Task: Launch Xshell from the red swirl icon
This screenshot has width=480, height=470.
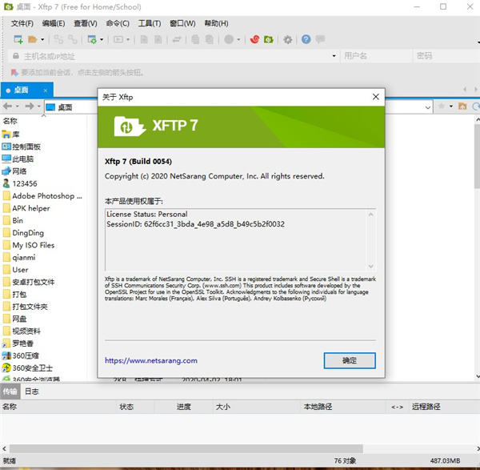Action: click(254, 39)
